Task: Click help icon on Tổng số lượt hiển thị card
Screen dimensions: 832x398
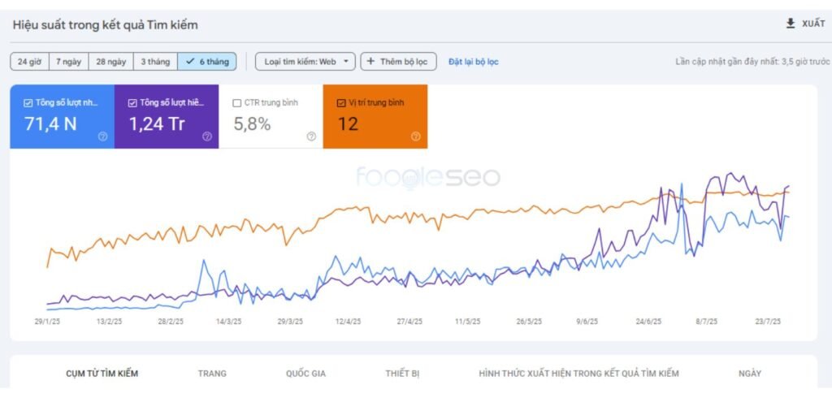Action: coord(207,136)
